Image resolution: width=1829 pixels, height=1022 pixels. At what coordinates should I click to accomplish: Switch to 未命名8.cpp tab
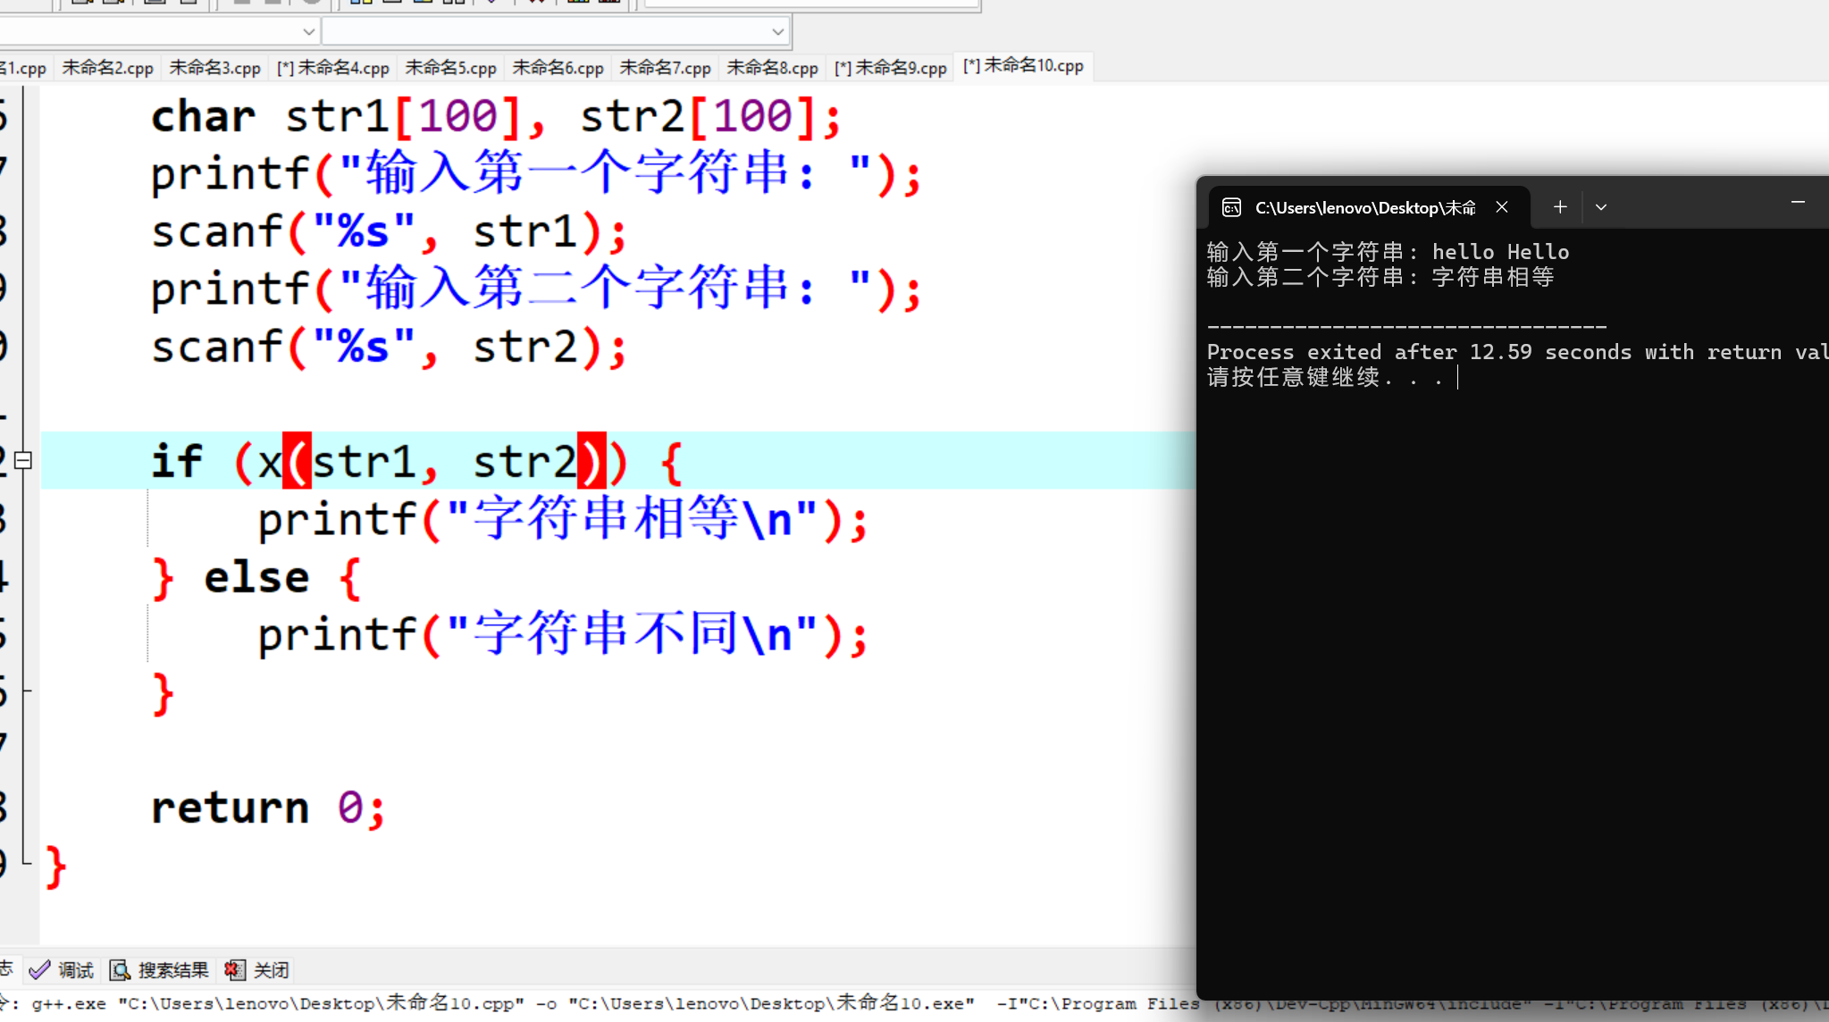click(772, 68)
